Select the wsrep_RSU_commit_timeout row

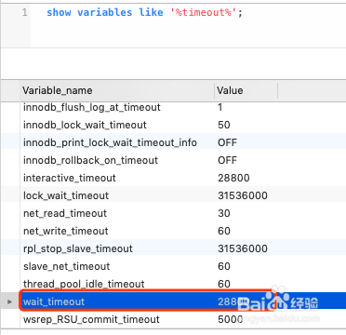(174, 319)
